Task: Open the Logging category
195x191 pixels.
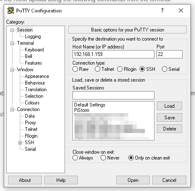Action: pos(33,36)
